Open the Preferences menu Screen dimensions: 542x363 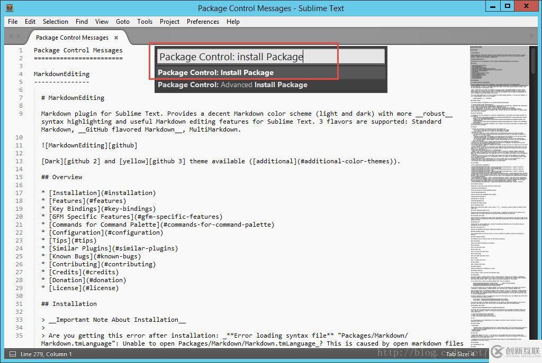click(203, 21)
